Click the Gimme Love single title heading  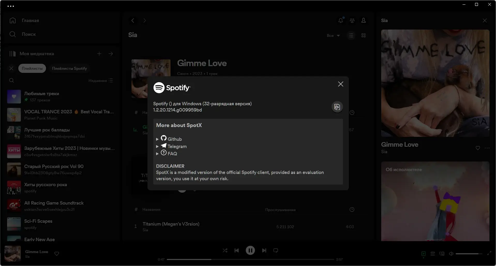point(202,63)
